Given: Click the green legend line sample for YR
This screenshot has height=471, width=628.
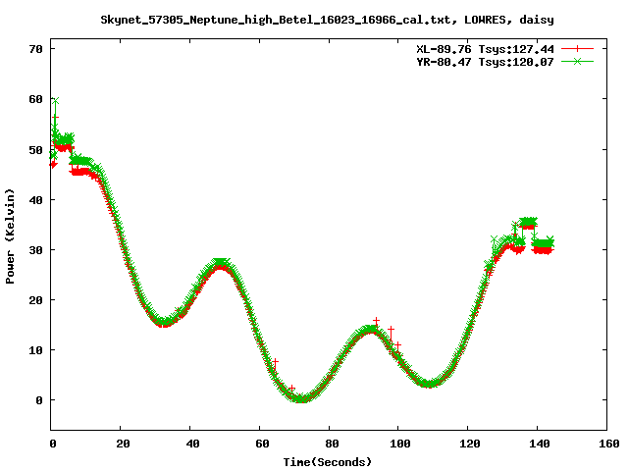Looking at the screenshot, I should (x=577, y=61).
